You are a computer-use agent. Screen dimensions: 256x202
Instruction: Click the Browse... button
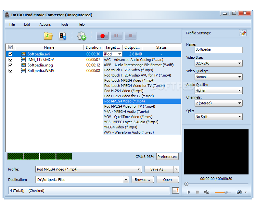click(143, 180)
